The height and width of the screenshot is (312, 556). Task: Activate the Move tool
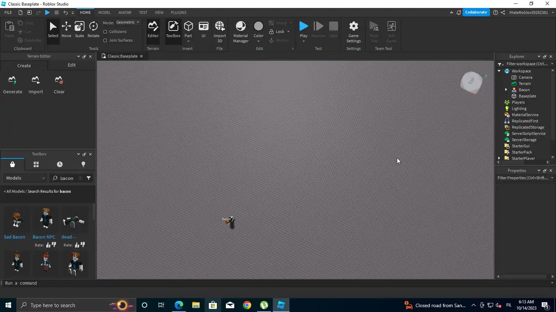[x=66, y=30]
